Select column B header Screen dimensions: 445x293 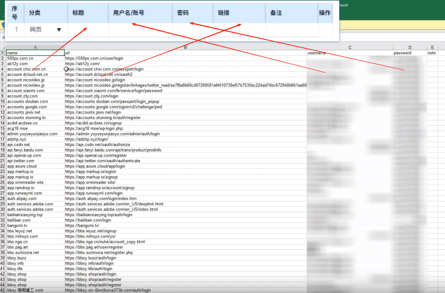[185, 47]
